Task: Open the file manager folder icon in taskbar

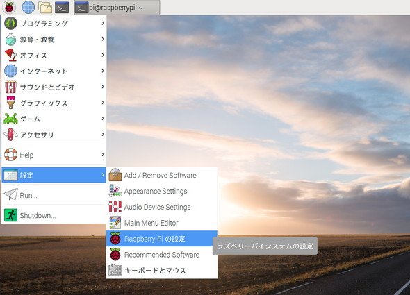Action: [45, 8]
